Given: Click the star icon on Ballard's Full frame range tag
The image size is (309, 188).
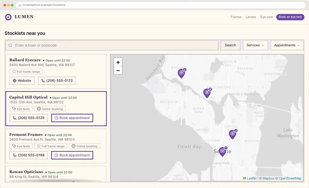Looking at the screenshot, I should coord(14,72).
